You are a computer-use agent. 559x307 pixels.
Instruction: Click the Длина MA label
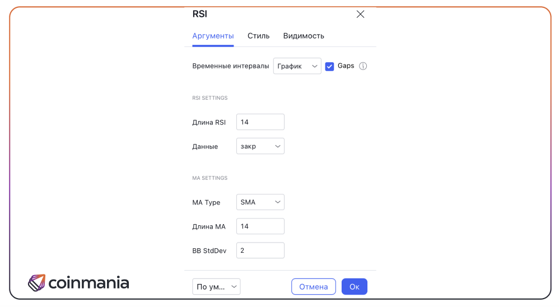(x=209, y=226)
